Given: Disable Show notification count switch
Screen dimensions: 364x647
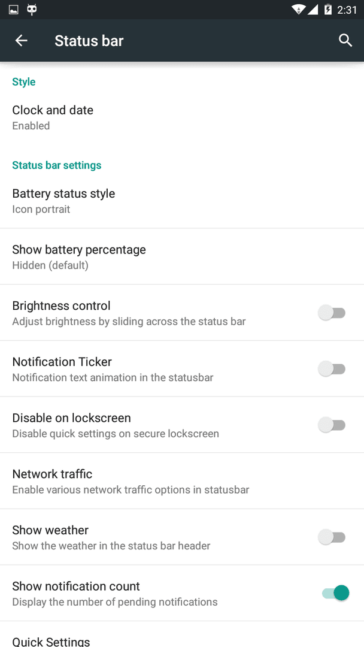Looking at the screenshot, I should tap(335, 593).
